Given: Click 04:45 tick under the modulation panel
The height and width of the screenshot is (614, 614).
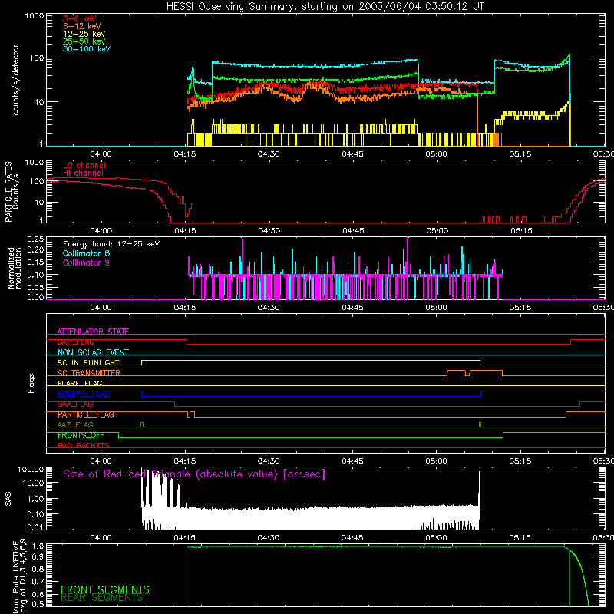Looking at the screenshot, I should tap(352, 308).
